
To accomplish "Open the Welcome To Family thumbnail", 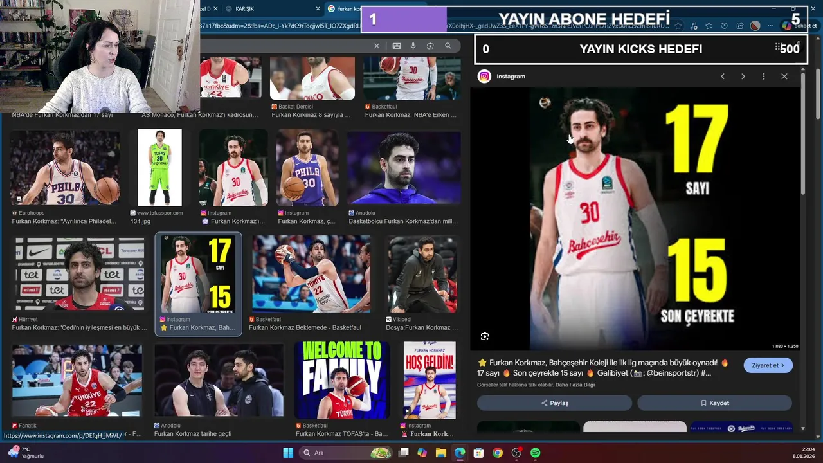I will click(x=342, y=381).
